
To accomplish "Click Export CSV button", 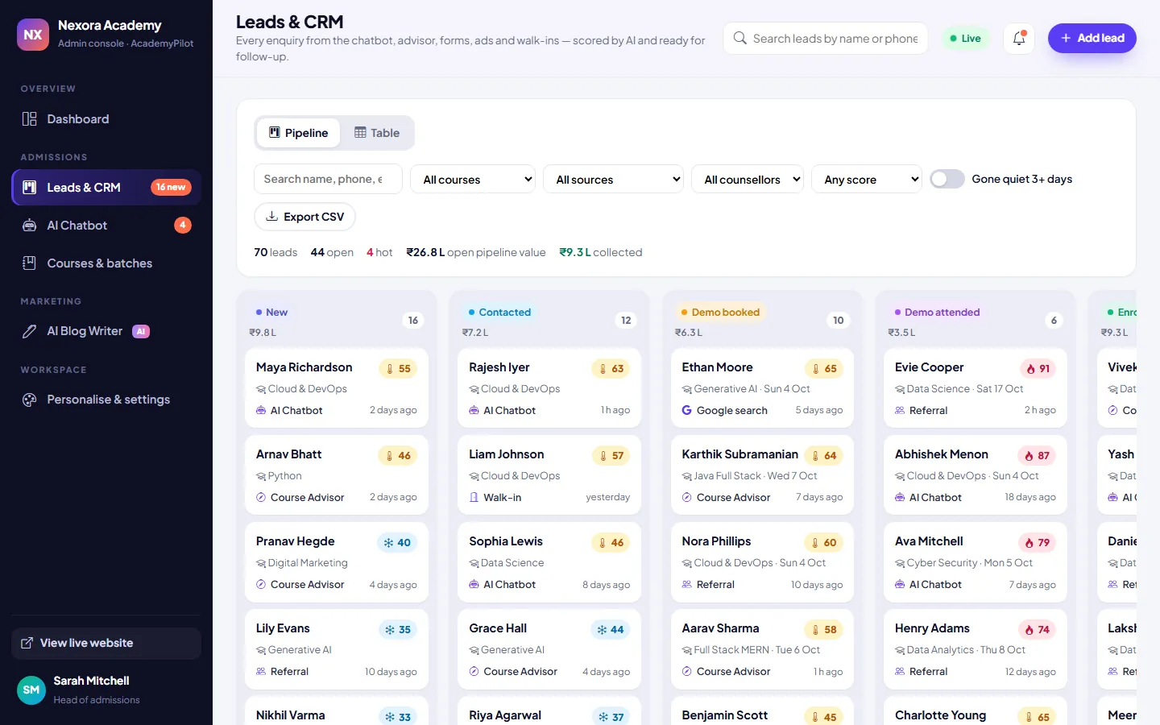I will coord(304,217).
